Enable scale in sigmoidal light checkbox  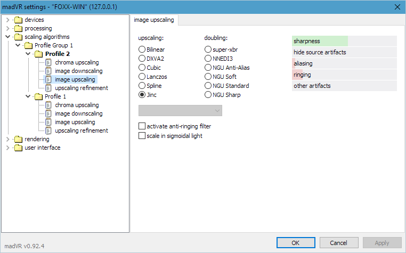coord(142,136)
